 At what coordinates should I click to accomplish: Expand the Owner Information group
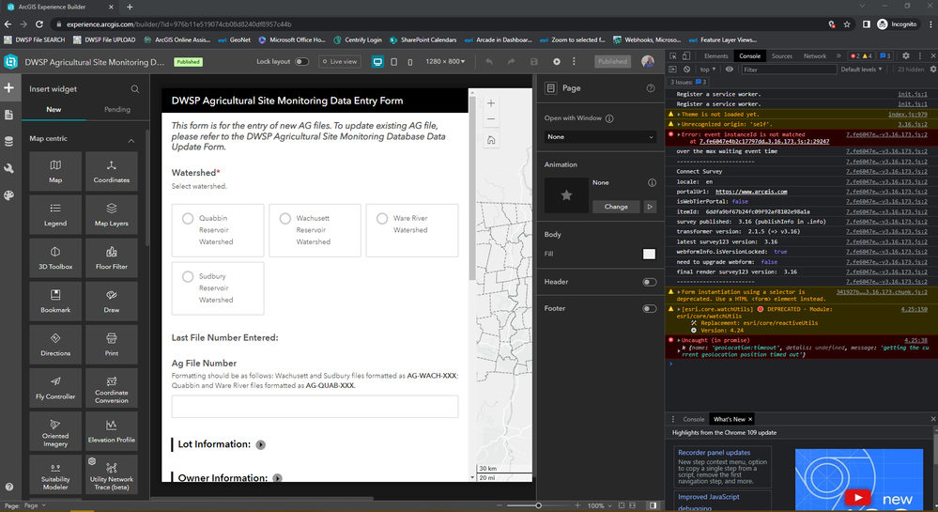point(277,478)
